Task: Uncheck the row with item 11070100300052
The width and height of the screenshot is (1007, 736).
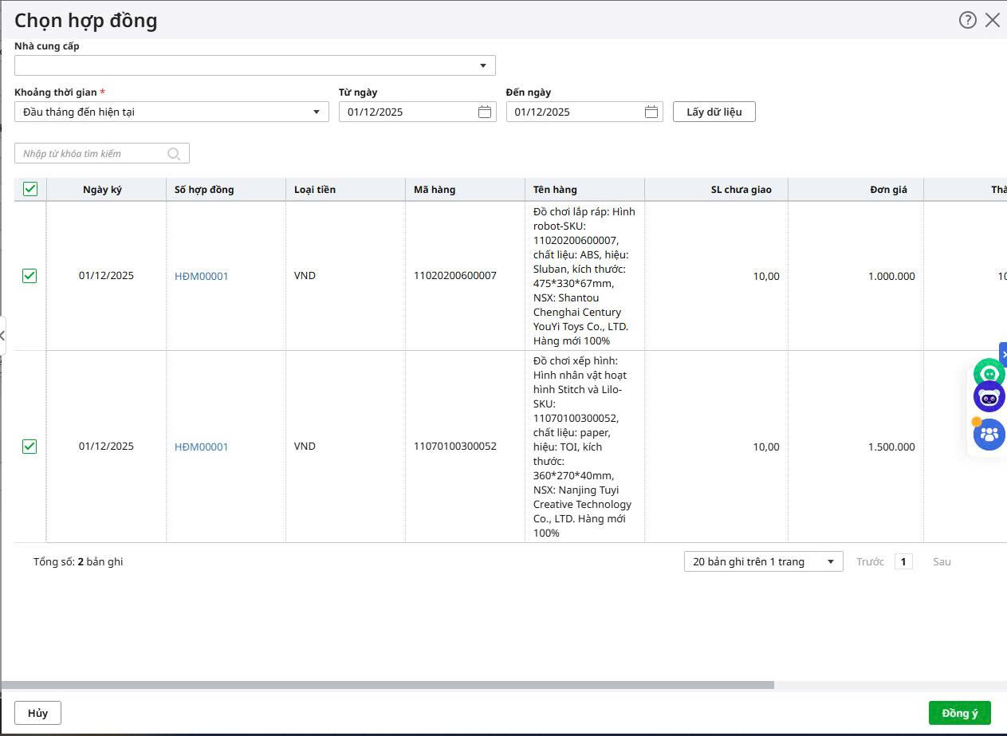Action: click(x=30, y=447)
